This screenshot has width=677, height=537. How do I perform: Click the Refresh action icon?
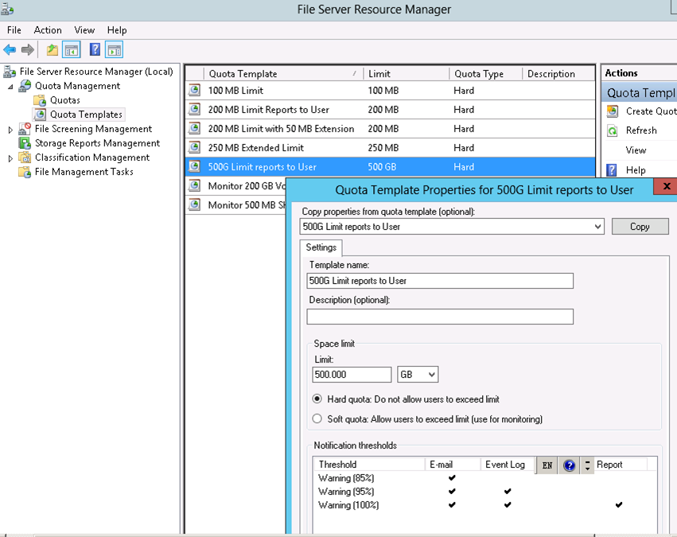pos(613,130)
